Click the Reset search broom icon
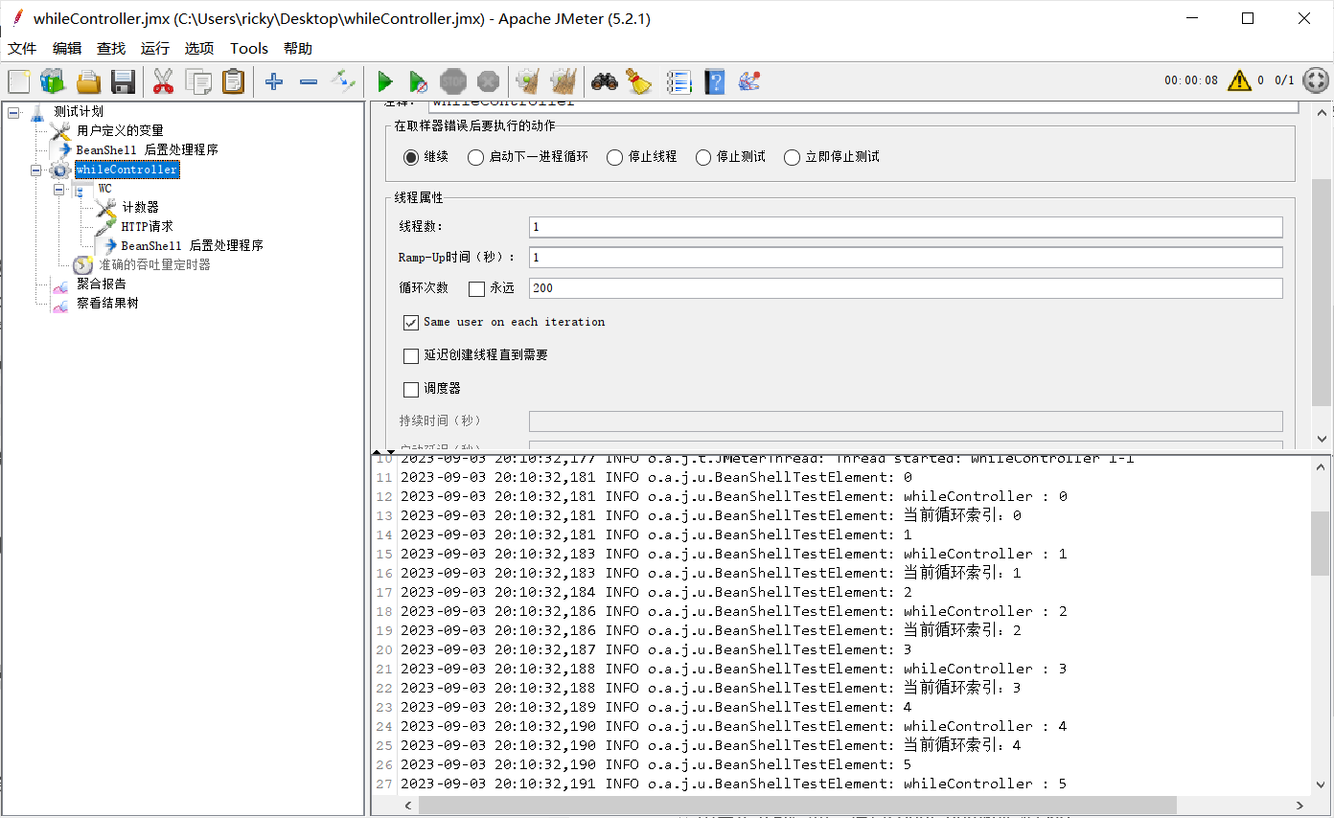The width and height of the screenshot is (1334, 818). pyautogui.click(x=638, y=81)
